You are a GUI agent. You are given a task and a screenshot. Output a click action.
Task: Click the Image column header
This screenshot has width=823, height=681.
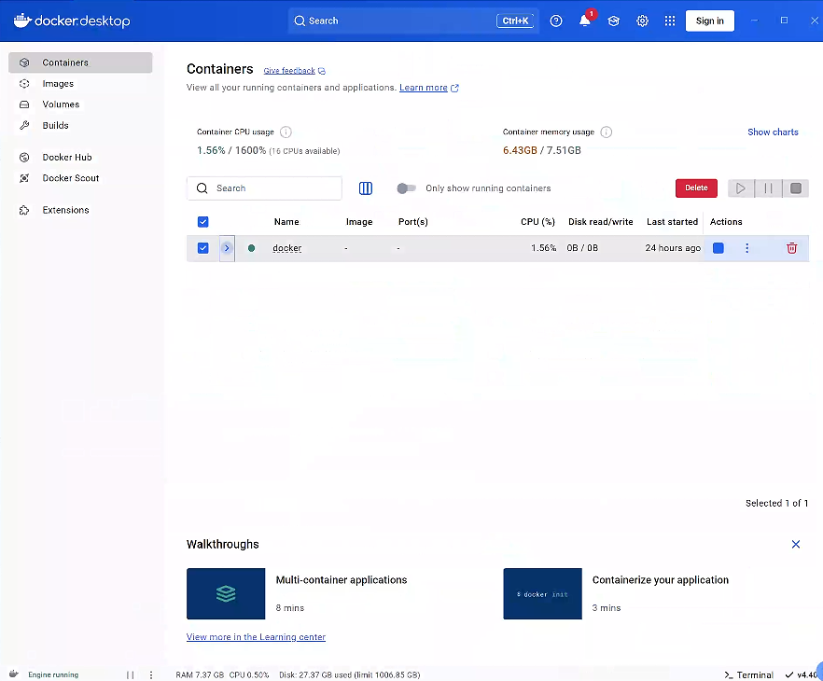pyautogui.click(x=359, y=222)
